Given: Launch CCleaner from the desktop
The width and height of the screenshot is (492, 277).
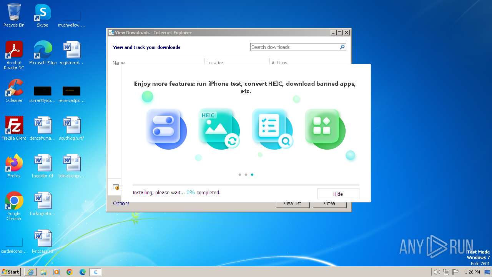Looking at the screenshot, I should (14, 91).
